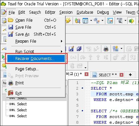This screenshot has width=139, height=126.
Task: Click the (x) set parameters icon
Action: coord(73,57)
